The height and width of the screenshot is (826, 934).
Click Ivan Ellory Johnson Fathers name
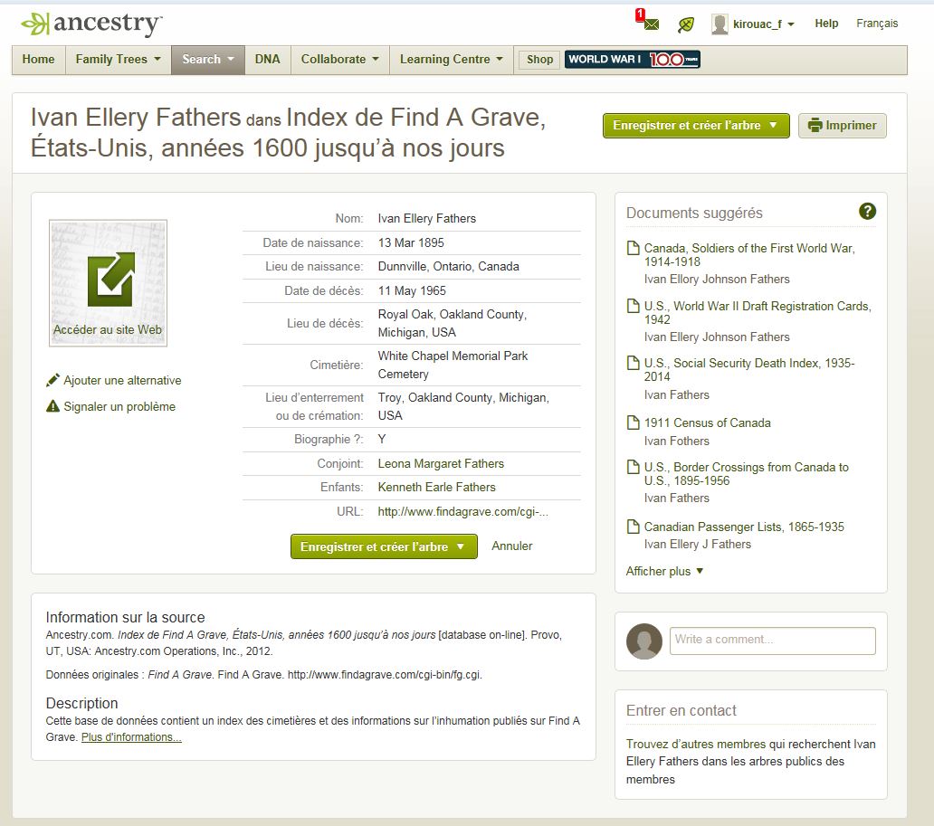[717, 280]
